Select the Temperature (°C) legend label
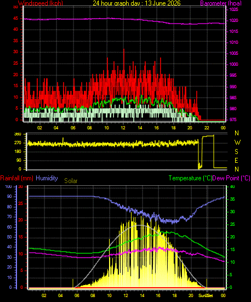This screenshot has width=251, height=302. [190, 178]
